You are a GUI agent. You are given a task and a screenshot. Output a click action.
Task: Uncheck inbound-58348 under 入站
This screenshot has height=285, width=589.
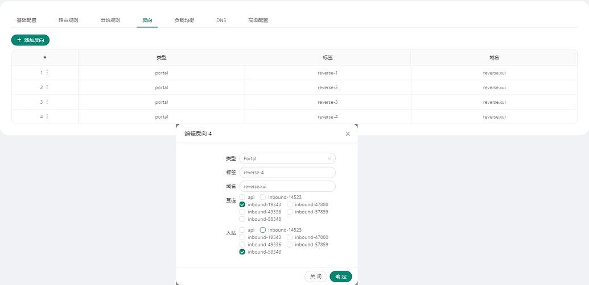click(242, 252)
